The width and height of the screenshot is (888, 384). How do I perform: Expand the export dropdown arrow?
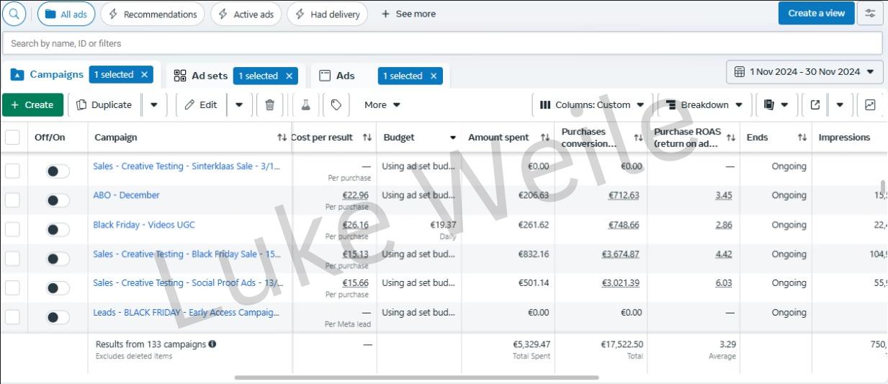point(840,104)
